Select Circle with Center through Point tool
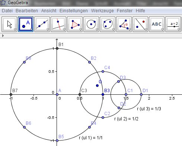Image resolution: width=182 pixels, height=146 pixels. [x=91, y=24]
